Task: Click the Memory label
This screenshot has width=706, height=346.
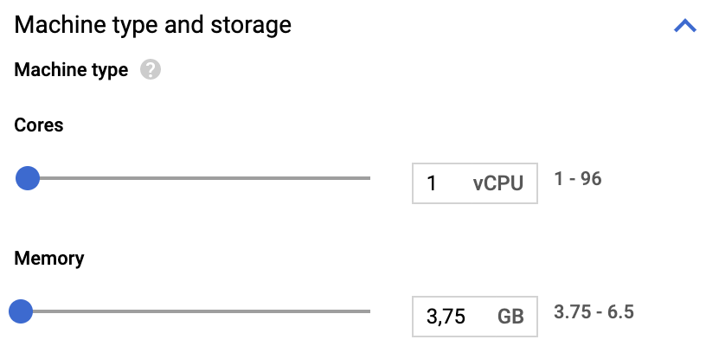Action: [x=49, y=259]
